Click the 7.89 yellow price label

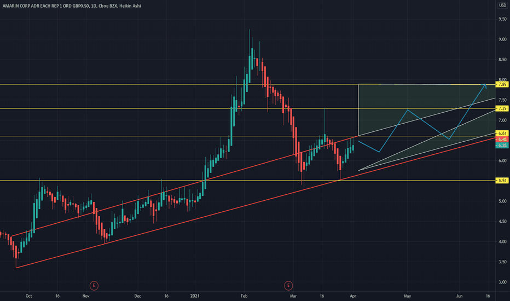tap(502, 85)
